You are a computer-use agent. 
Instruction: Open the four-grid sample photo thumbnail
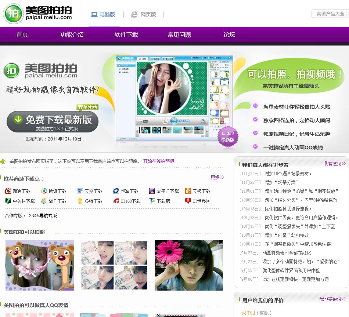(114, 265)
